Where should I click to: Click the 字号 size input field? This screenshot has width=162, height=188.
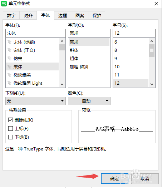(x=134, y=33)
